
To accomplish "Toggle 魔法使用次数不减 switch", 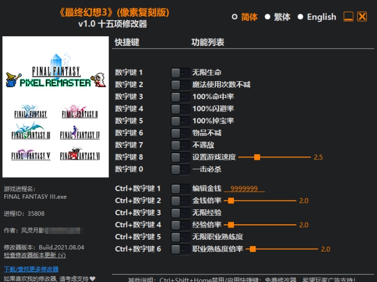I will (x=180, y=85).
